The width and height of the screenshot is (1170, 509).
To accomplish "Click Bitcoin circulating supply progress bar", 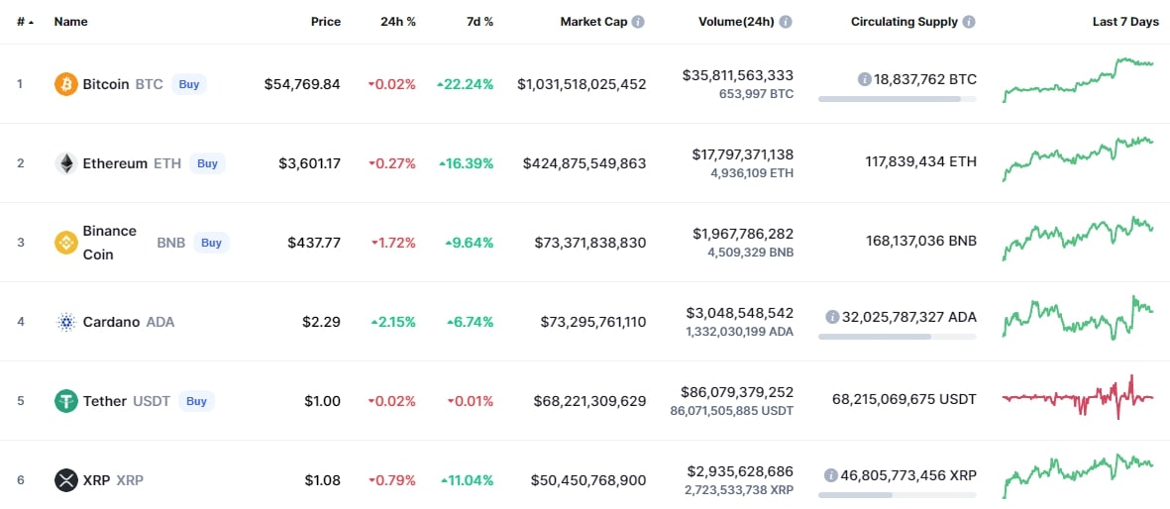I will click(897, 98).
